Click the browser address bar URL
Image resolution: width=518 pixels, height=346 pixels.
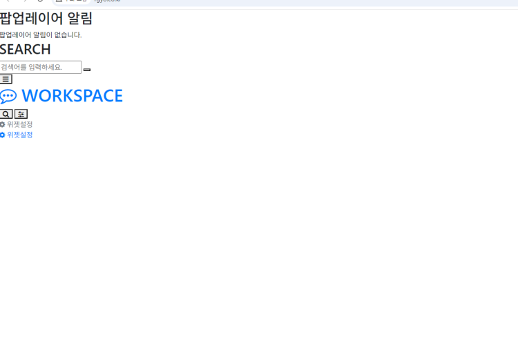click(107, 1)
